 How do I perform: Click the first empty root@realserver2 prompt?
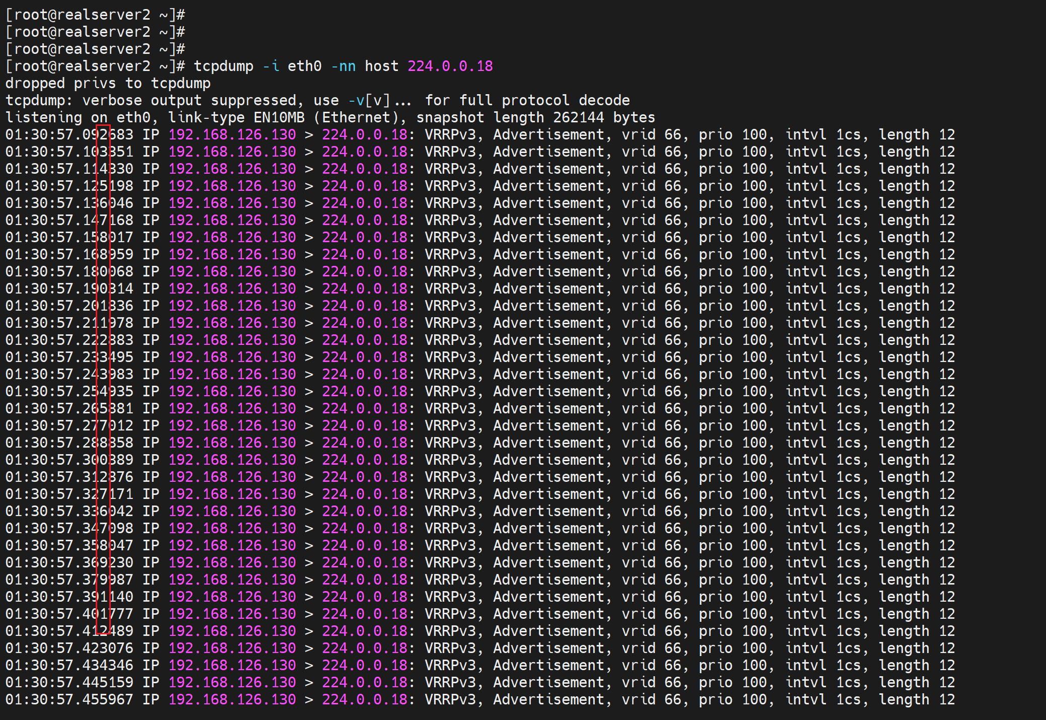pyautogui.click(x=95, y=15)
